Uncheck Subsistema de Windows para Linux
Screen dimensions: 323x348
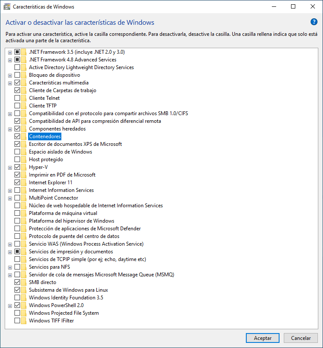17,290
